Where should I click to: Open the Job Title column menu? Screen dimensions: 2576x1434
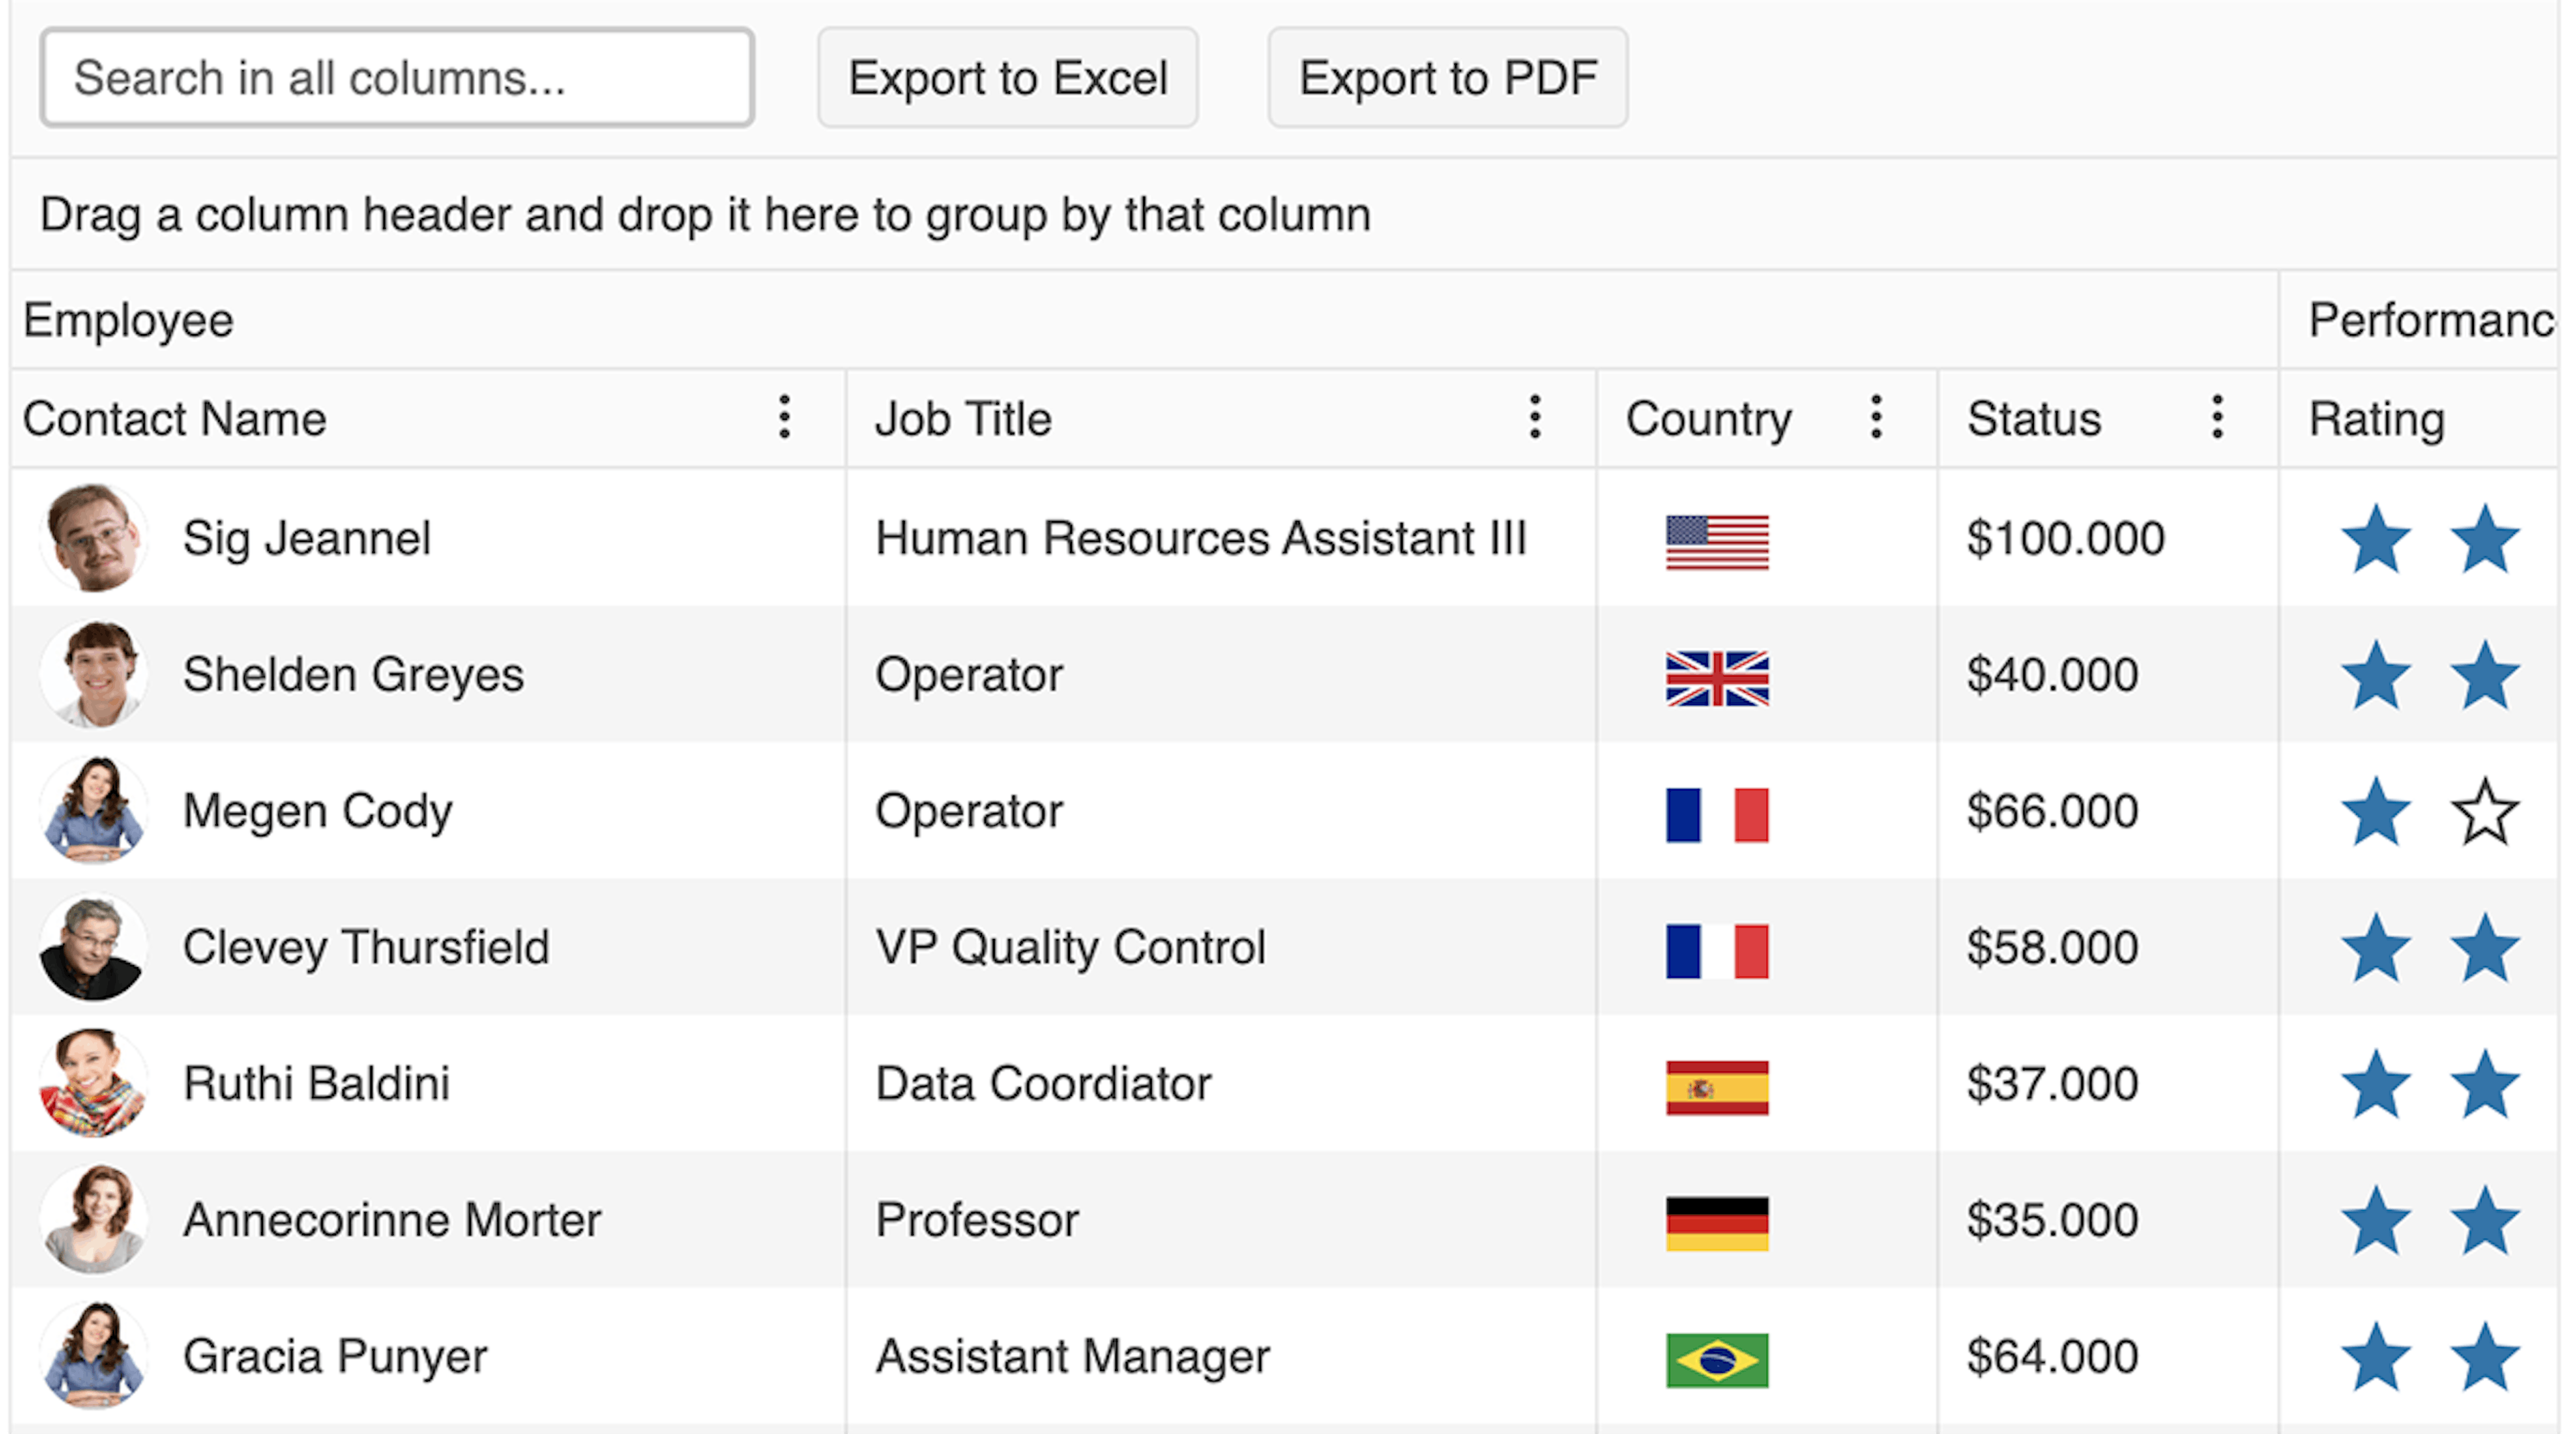coord(1535,417)
